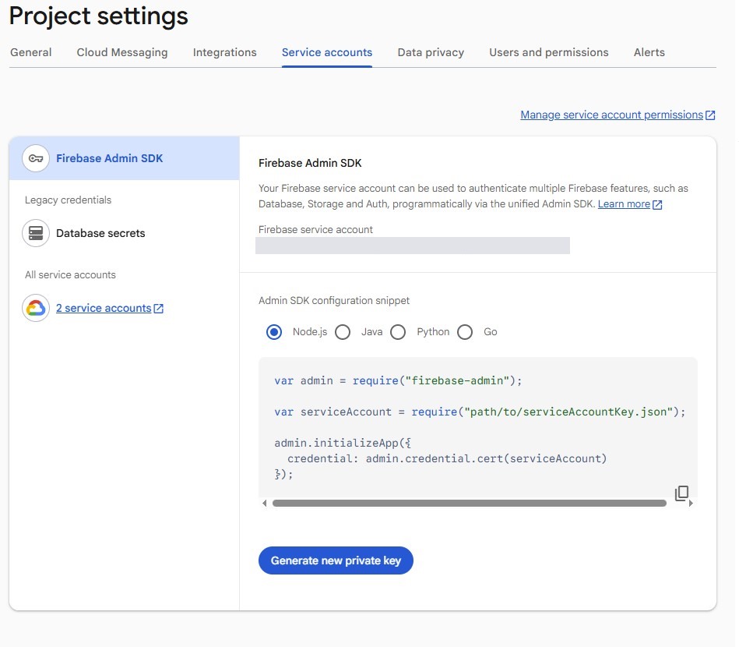Image resolution: width=739 pixels, height=647 pixels.
Task: Click the admin.credential.cert(serviceAccount) line
Action: [x=447, y=458]
